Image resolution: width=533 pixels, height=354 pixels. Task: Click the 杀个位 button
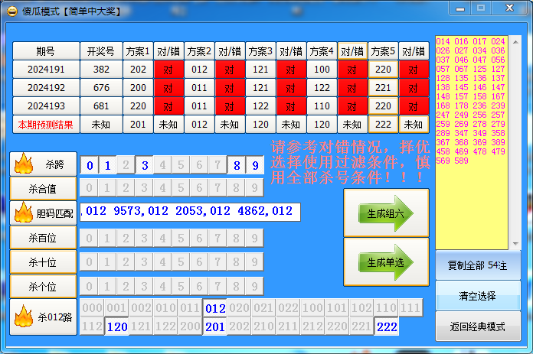43,287
